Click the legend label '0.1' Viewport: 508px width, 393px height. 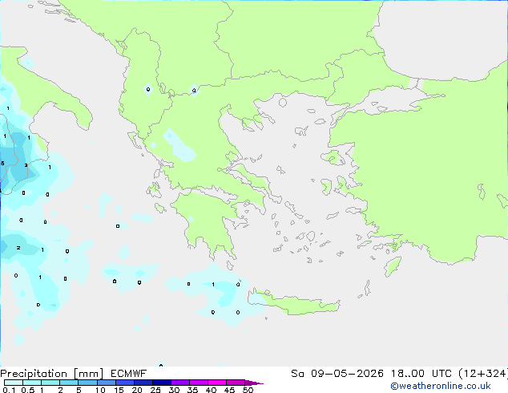click(9, 390)
